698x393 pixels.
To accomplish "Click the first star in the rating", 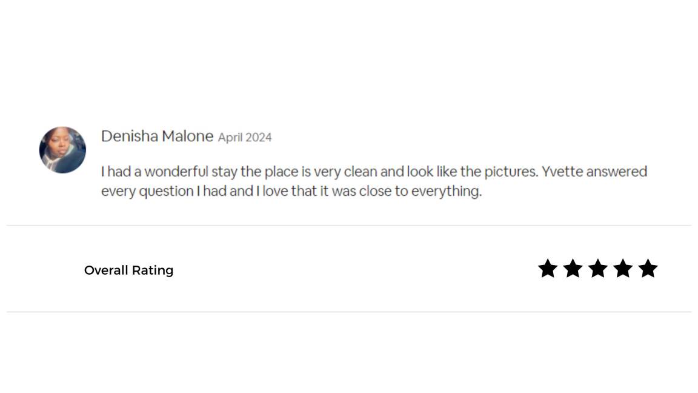I will pos(548,269).
